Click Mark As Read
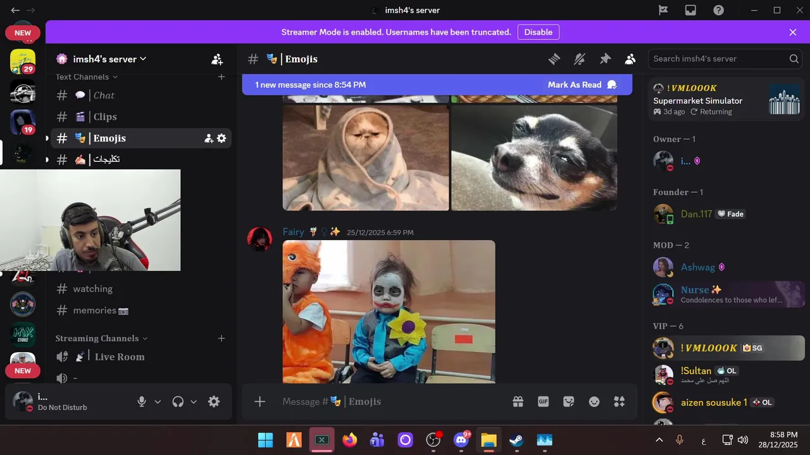The image size is (810, 455). (x=582, y=85)
